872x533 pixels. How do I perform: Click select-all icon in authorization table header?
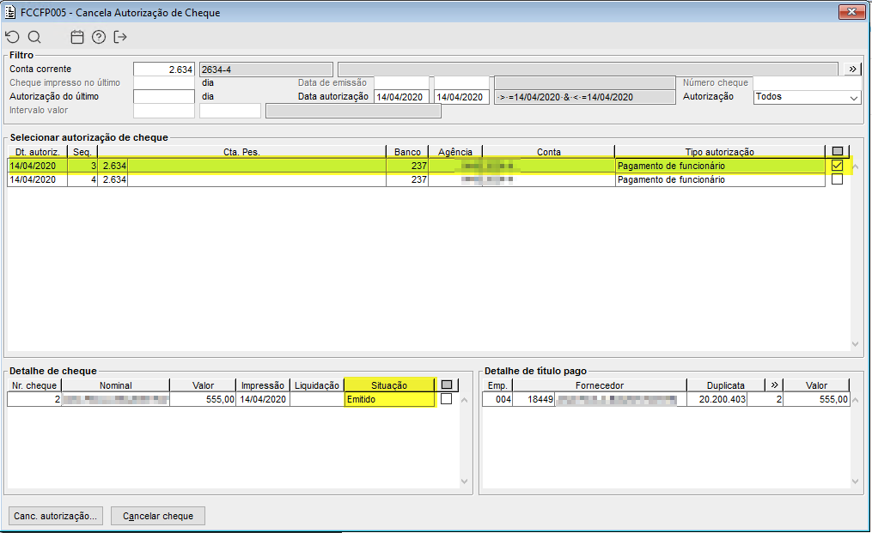click(838, 151)
